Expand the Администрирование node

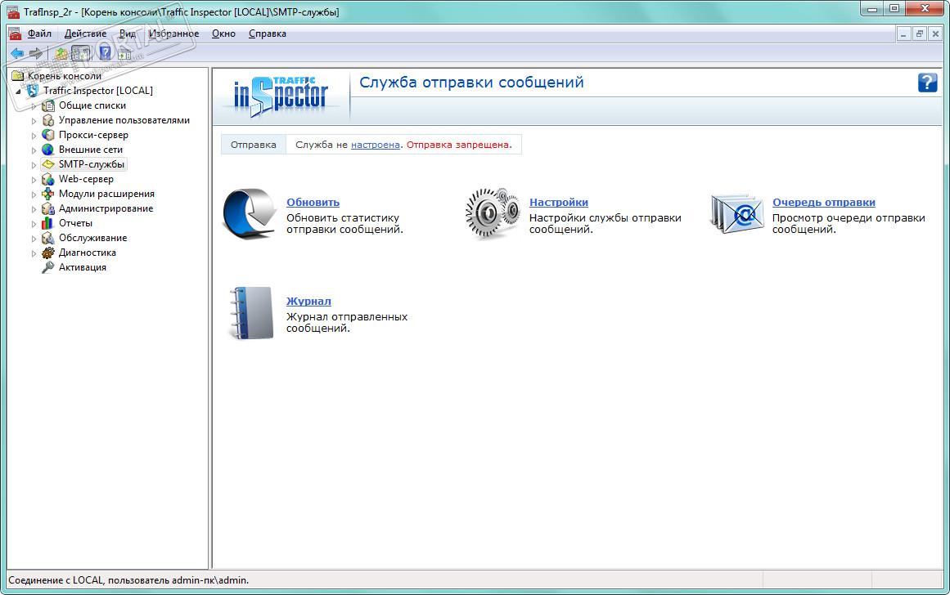point(34,209)
